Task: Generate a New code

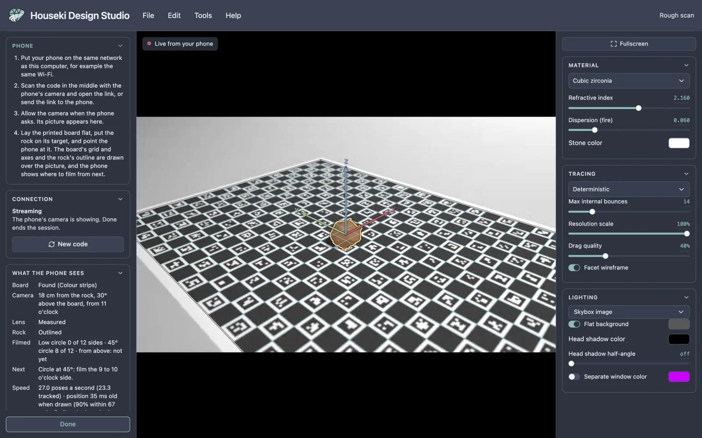Action: click(68, 244)
